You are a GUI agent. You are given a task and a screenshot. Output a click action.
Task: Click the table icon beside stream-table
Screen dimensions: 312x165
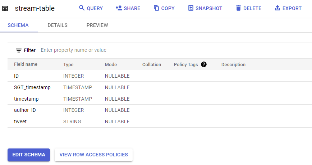click(5, 8)
